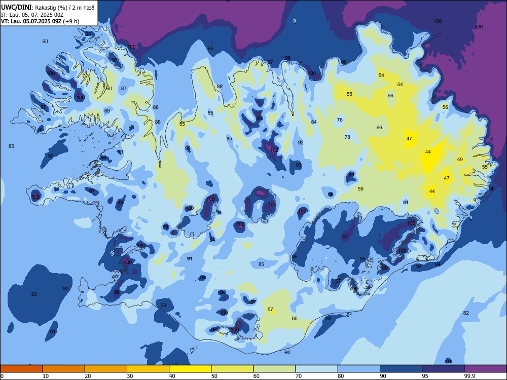
Task: Click the UWC/DINI title text
Action: tap(17, 7)
